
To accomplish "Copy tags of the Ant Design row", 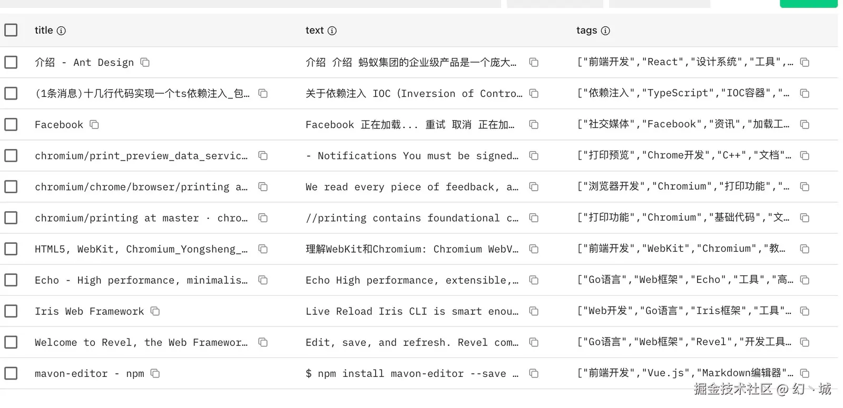I will (x=805, y=63).
